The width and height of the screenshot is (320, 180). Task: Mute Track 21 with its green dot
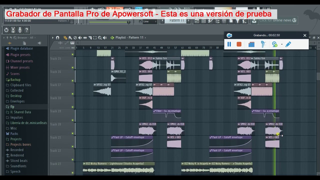coord(72,146)
